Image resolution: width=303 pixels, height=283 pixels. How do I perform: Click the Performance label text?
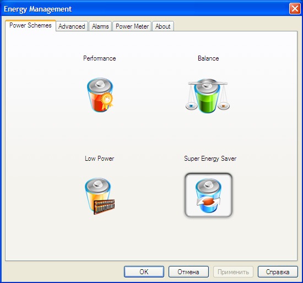pos(100,58)
